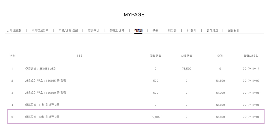Click the 적립금액 column header
This screenshot has width=270, height=125.
tap(155, 56)
